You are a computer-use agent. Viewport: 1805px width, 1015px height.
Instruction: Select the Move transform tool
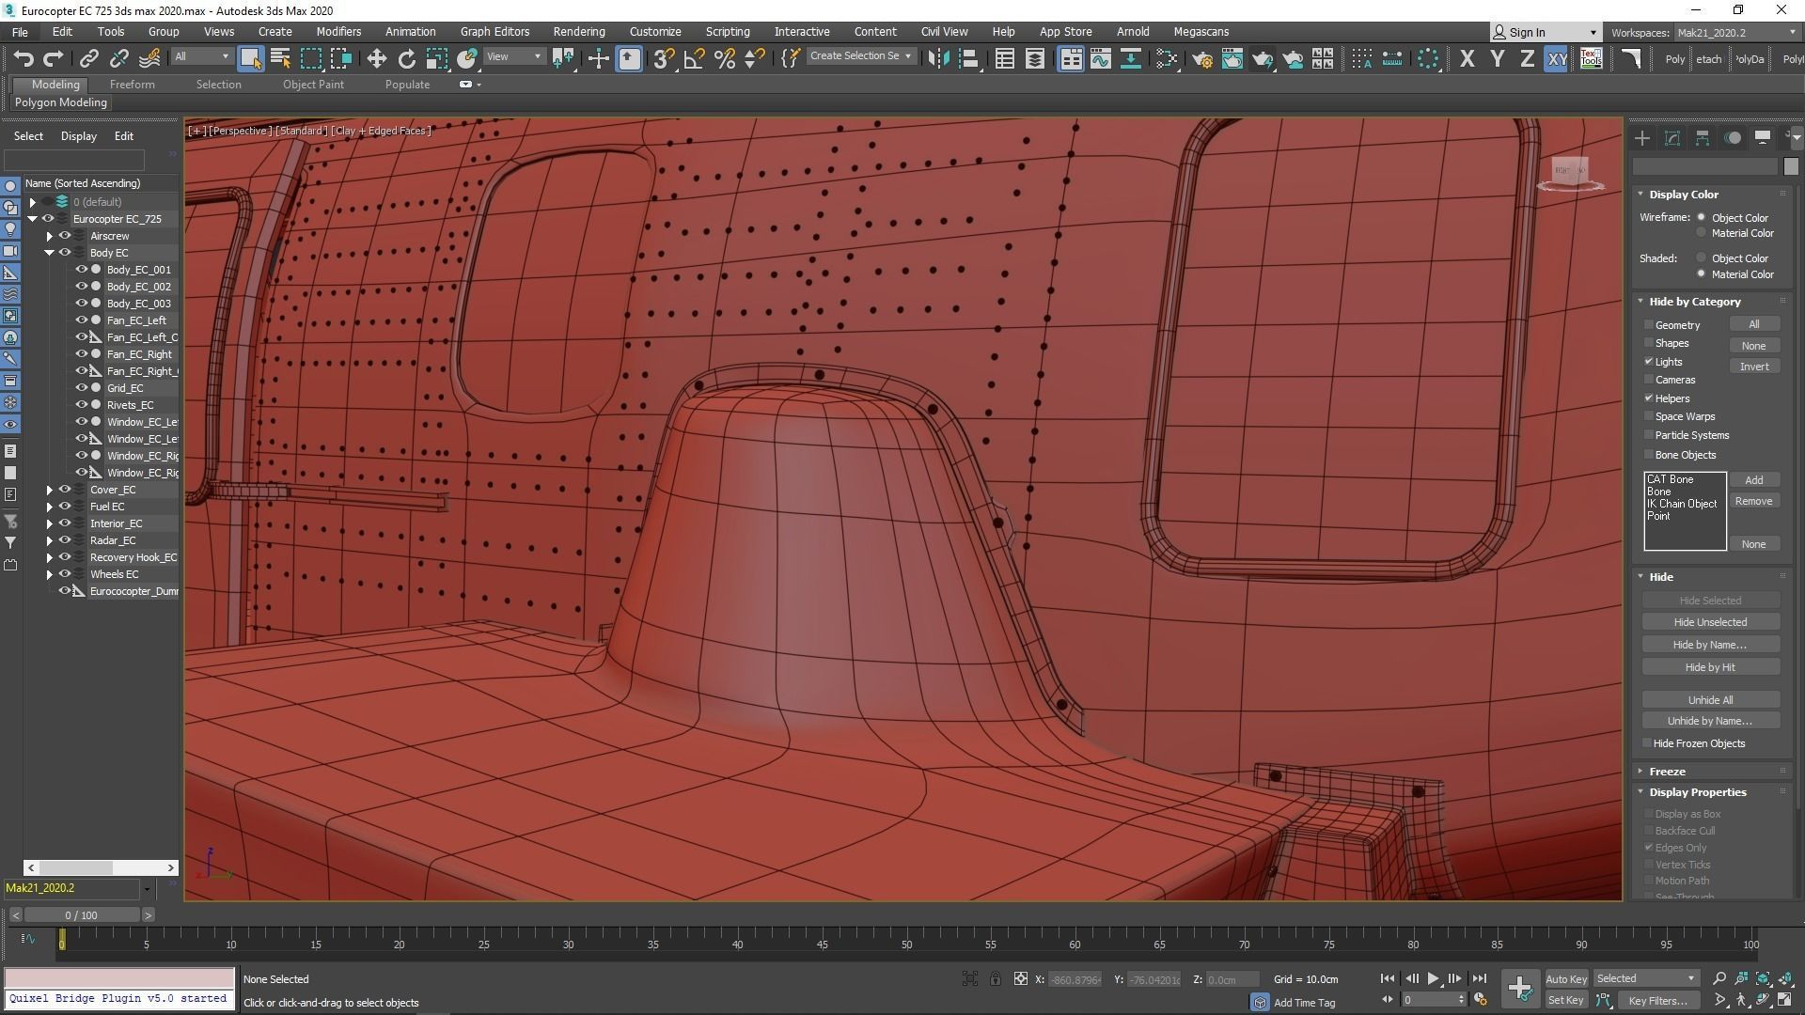click(376, 59)
